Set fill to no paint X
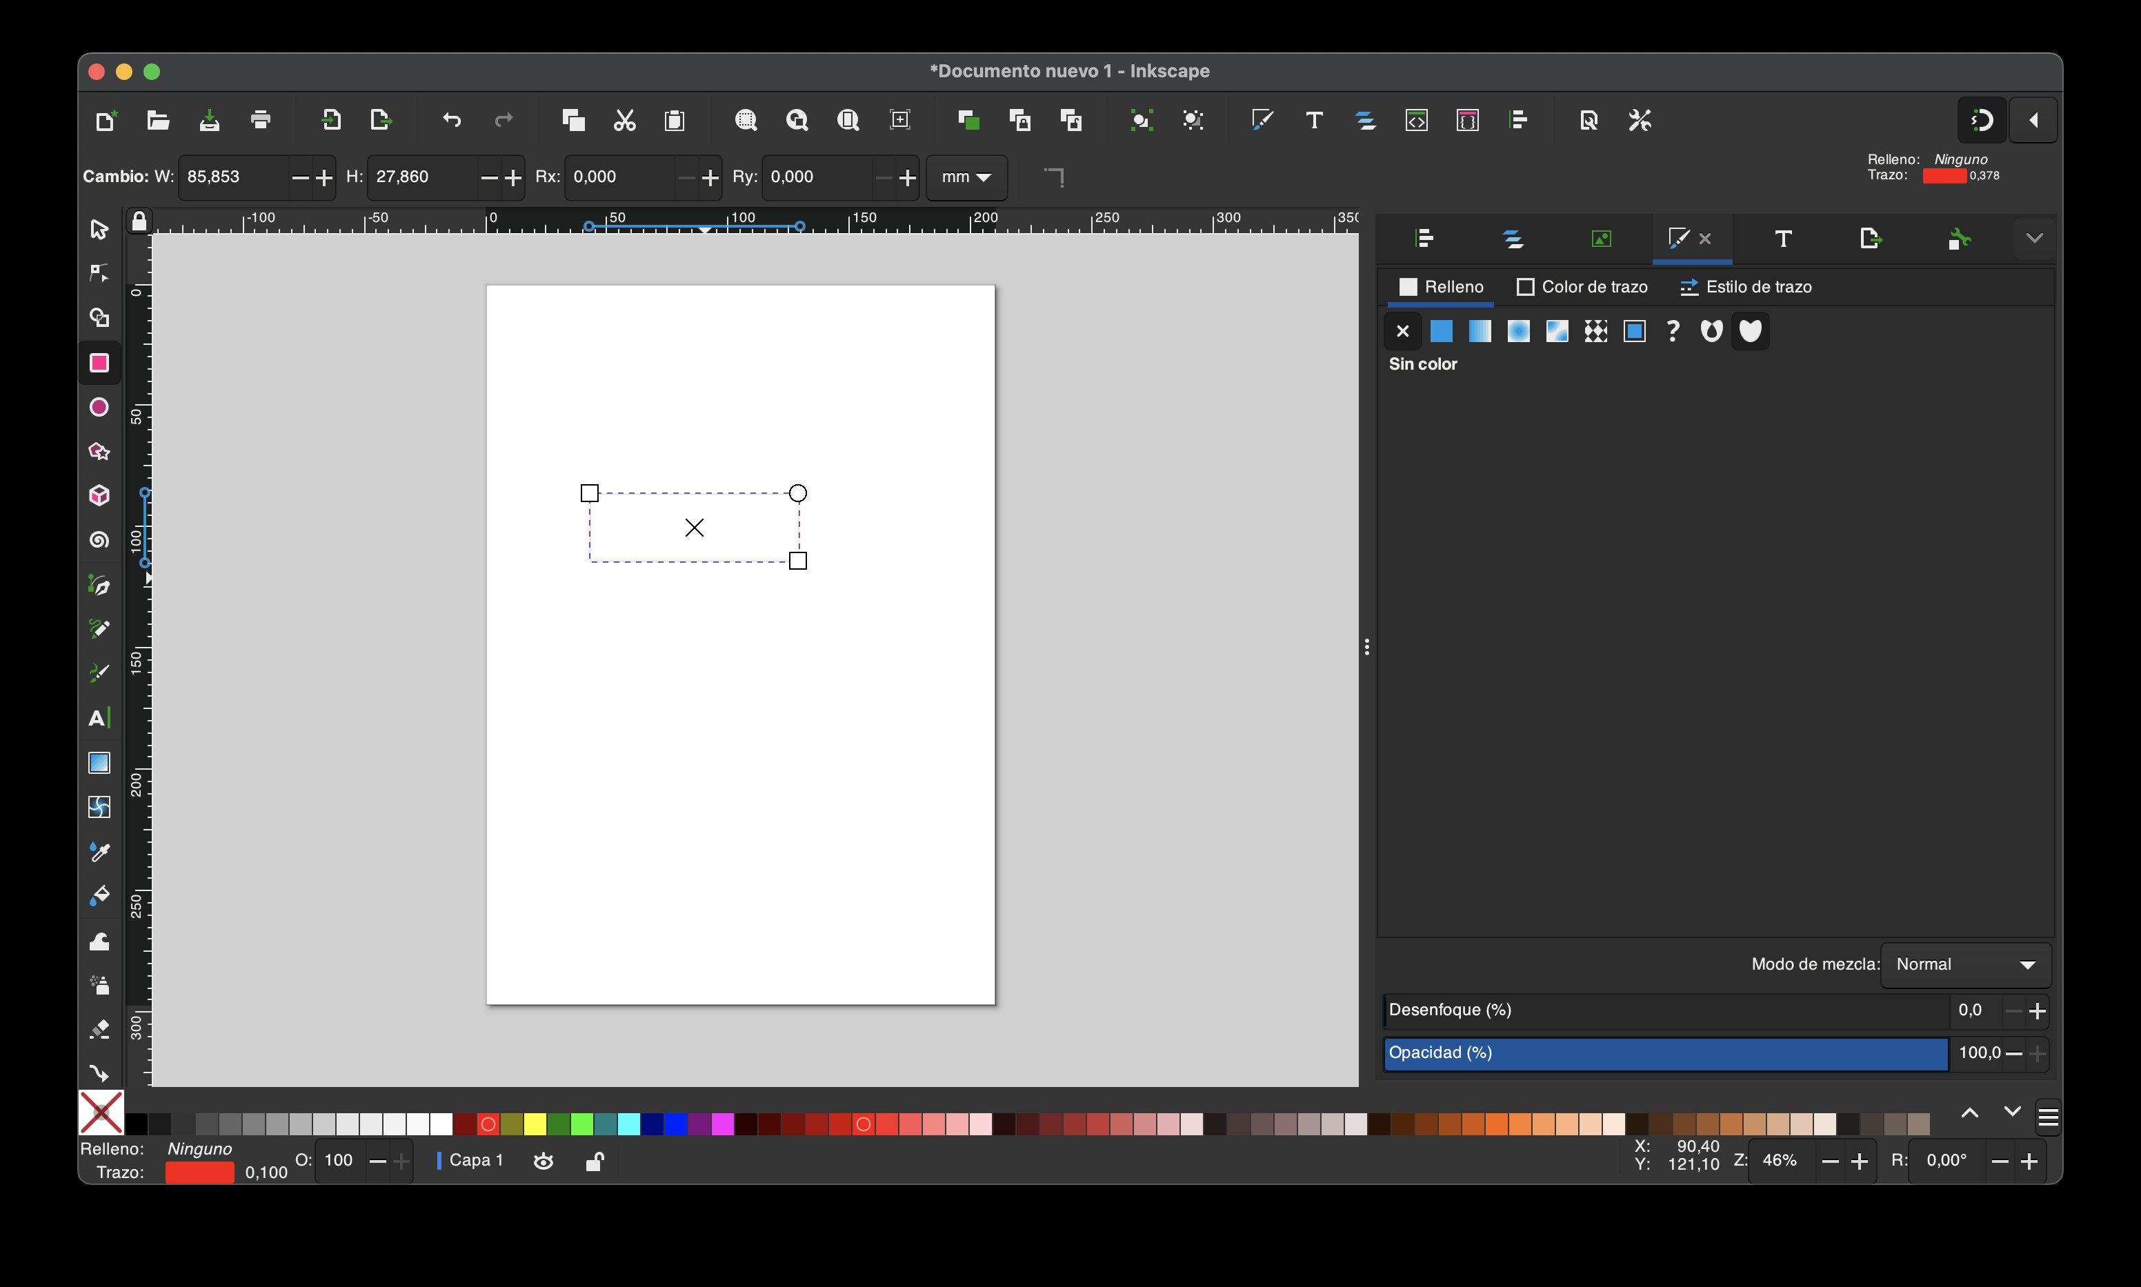 (x=1403, y=331)
